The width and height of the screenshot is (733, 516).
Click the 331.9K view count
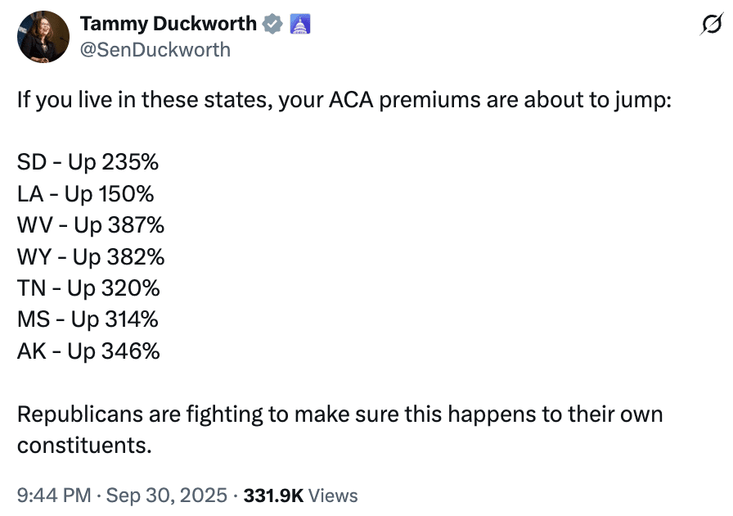click(272, 496)
